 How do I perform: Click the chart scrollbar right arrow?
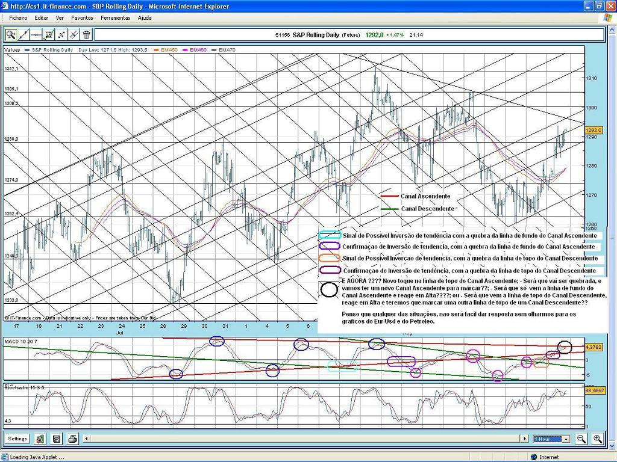[x=525, y=439]
